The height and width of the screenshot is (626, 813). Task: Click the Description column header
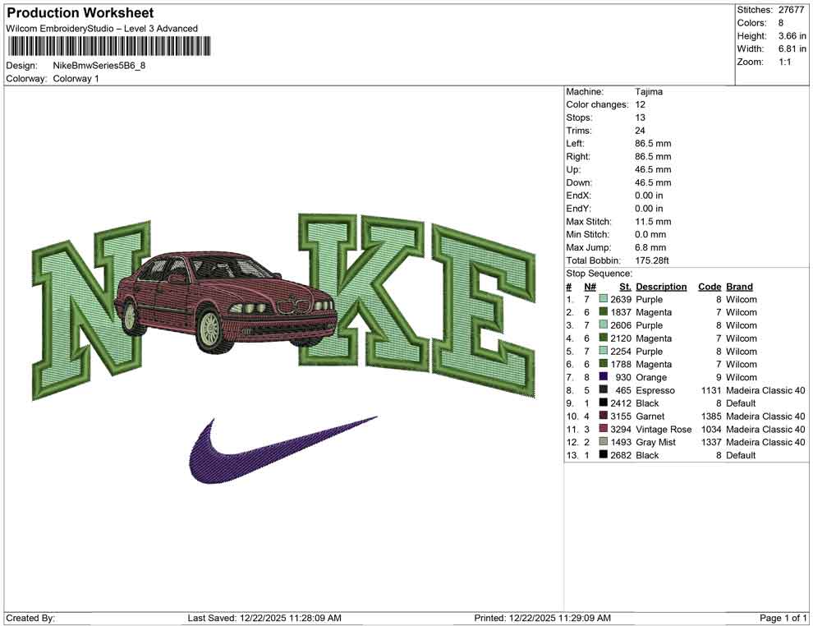[662, 287]
